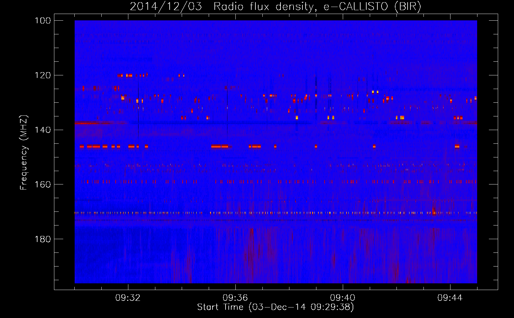Click the time tick label '09:44'

point(450,298)
